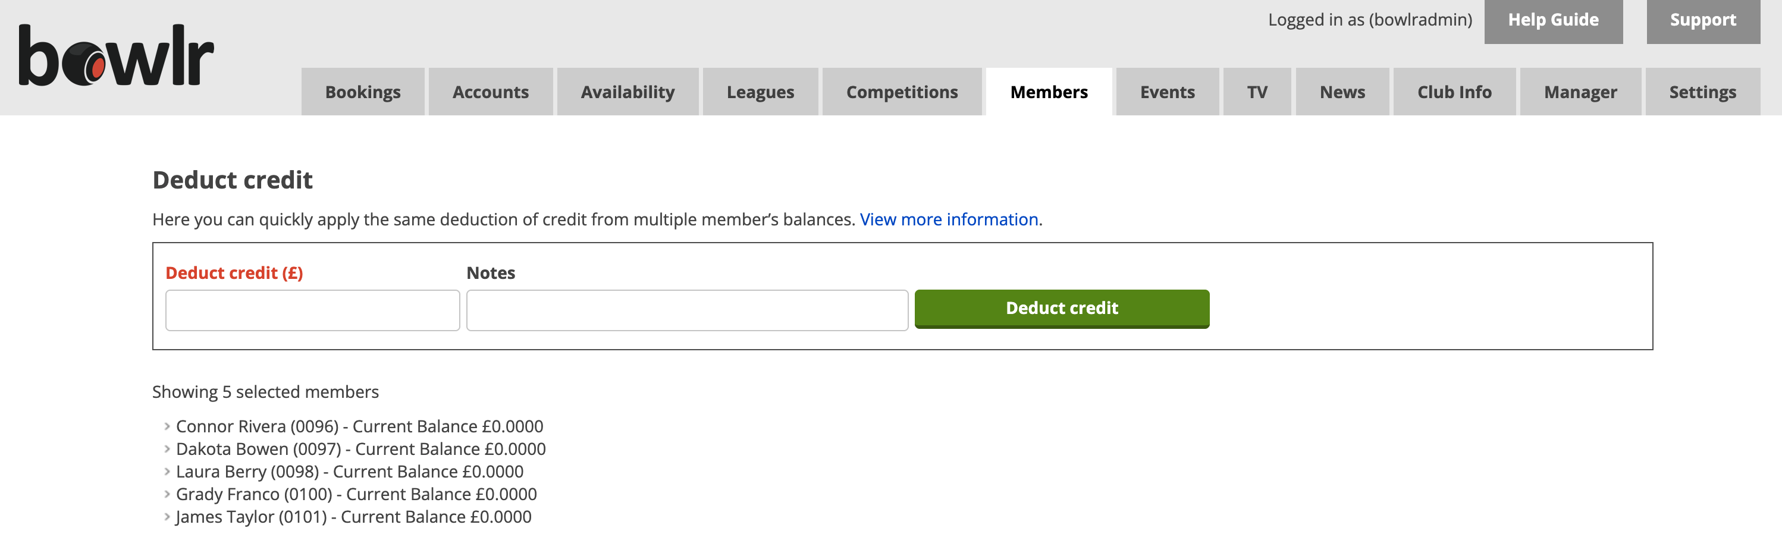
Task: Open the Manager section
Action: (x=1579, y=92)
